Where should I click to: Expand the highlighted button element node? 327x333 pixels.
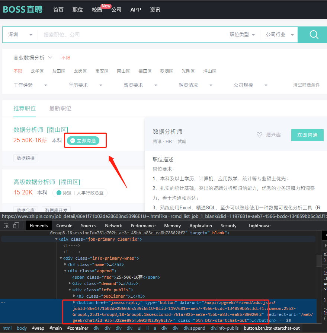tap(74, 302)
